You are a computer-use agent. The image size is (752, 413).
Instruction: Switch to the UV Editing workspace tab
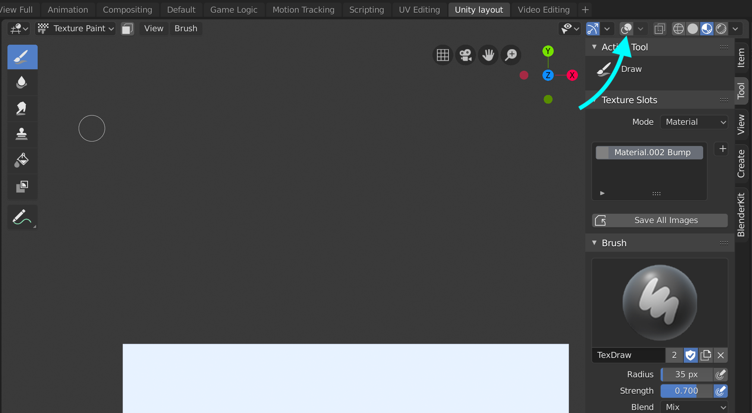pos(419,10)
